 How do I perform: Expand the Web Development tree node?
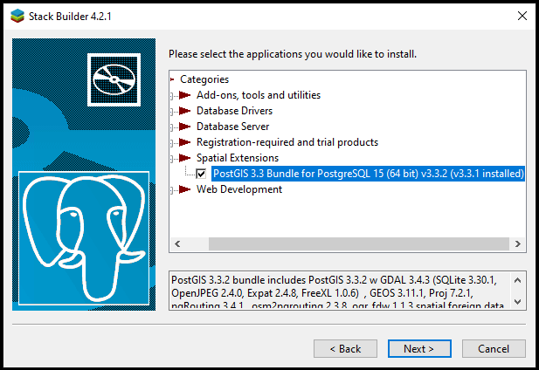pos(171,190)
